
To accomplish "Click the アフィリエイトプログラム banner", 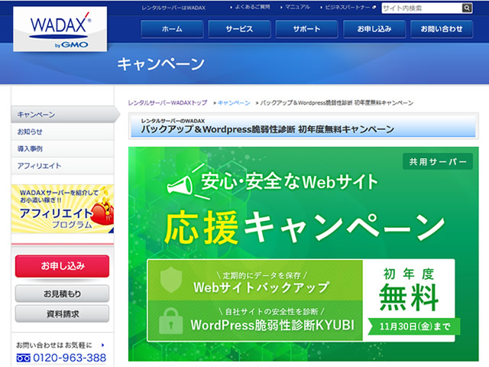I will click(63, 209).
